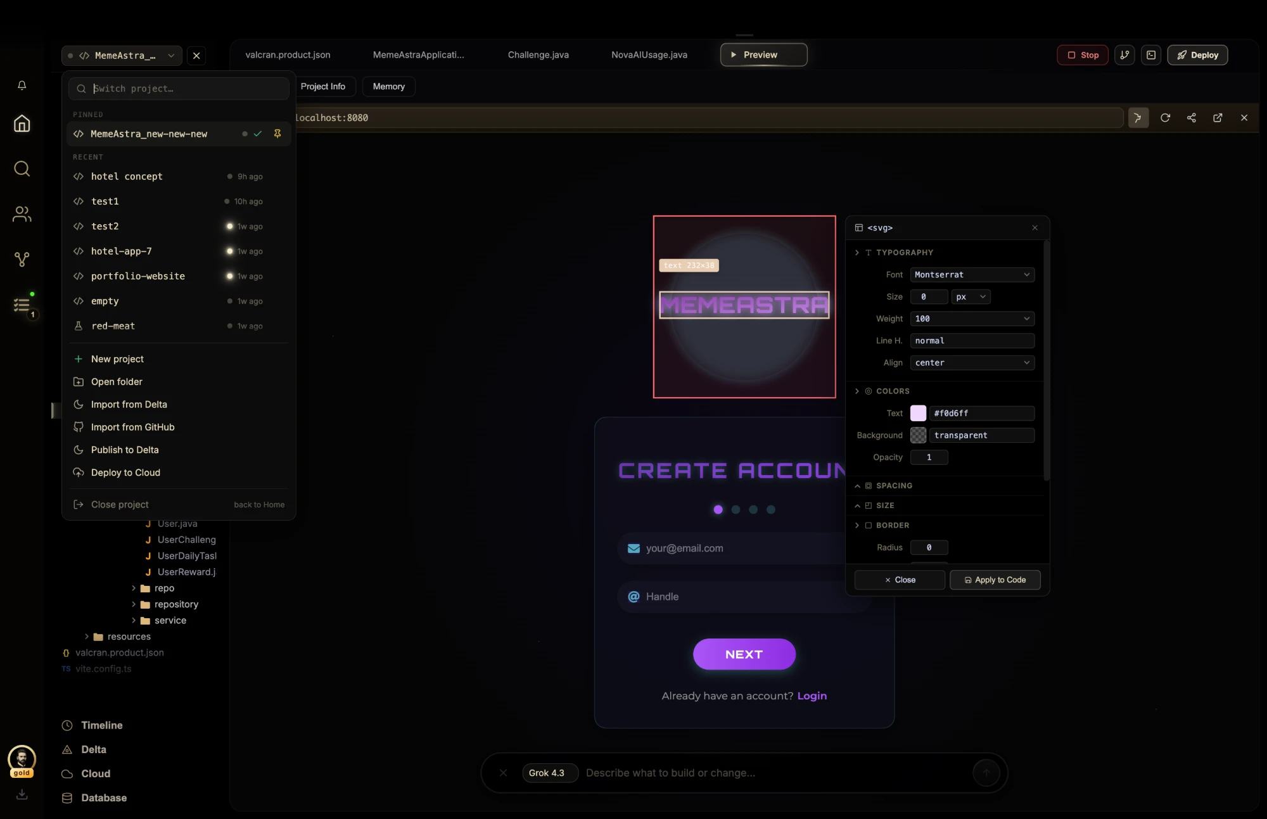Image resolution: width=1267 pixels, height=819 pixels.
Task: Open preview in external window
Action: (x=1218, y=118)
